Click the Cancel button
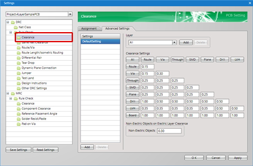Viewport: 253px width, 166px height. coord(216,158)
